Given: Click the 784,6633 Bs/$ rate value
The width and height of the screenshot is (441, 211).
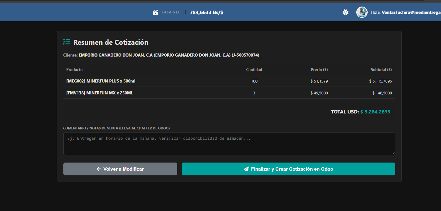Looking at the screenshot, I should [x=206, y=13].
